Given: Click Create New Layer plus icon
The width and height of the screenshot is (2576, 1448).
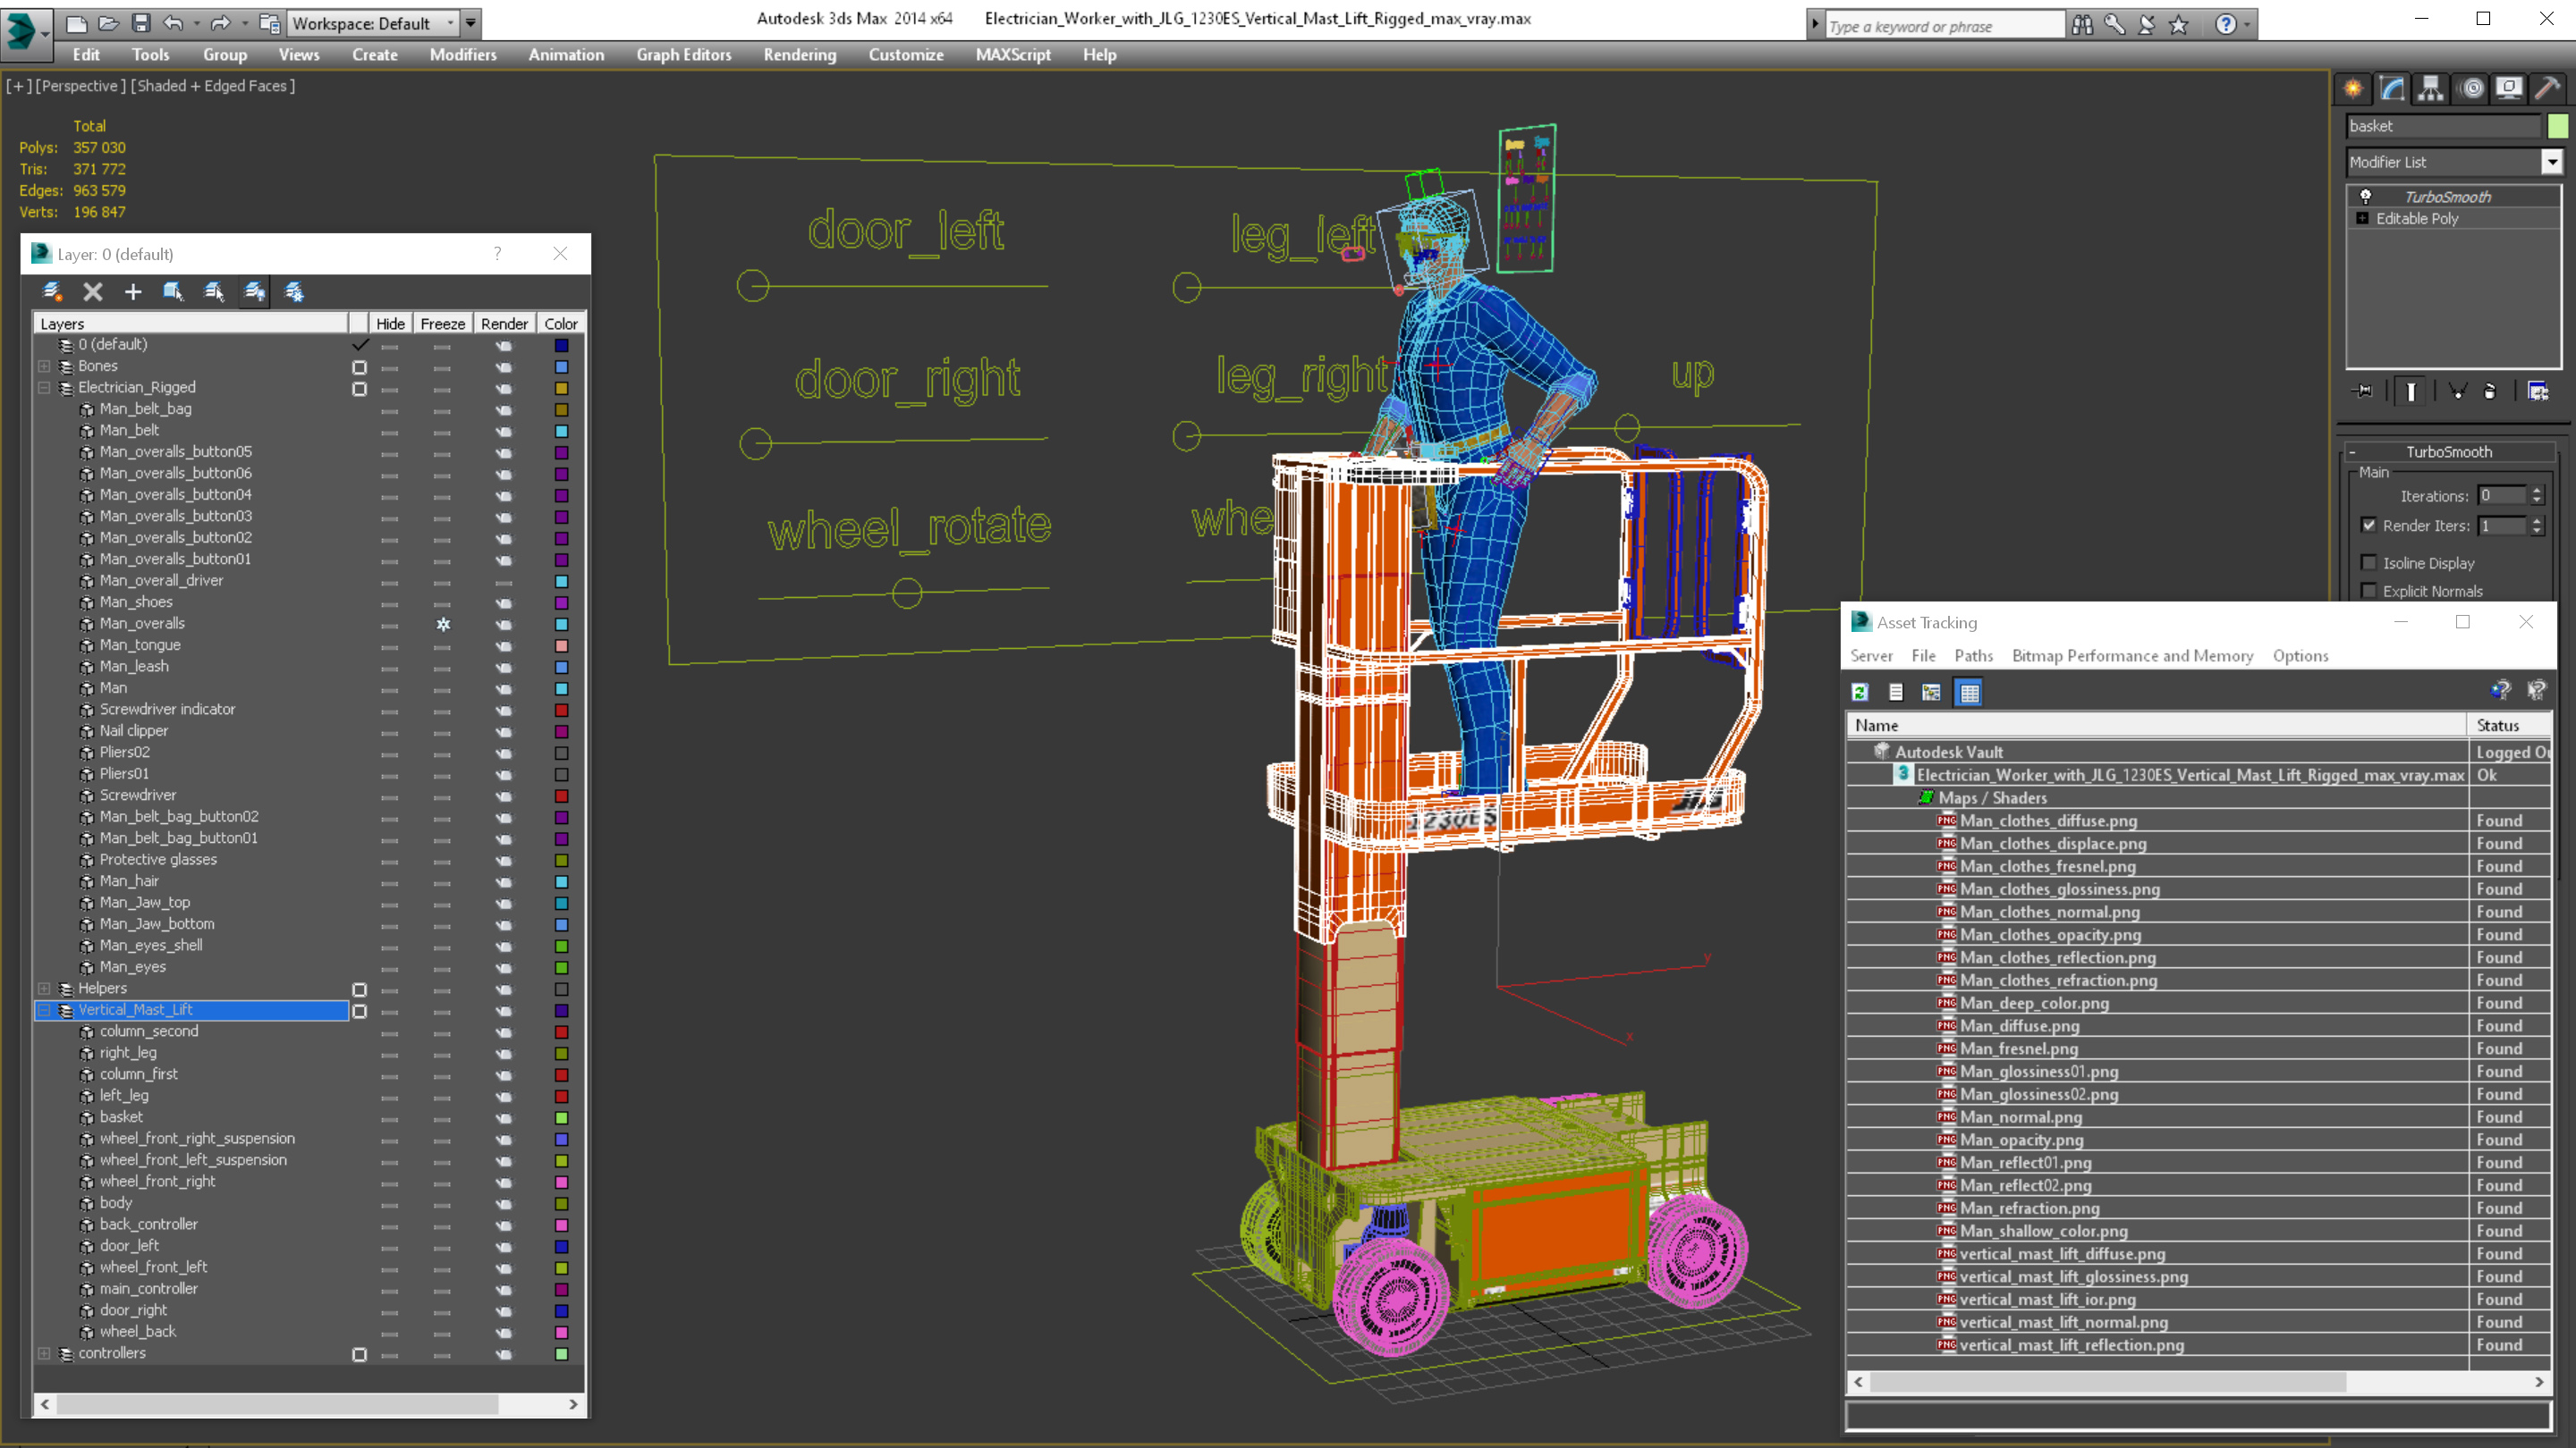Looking at the screenshot, I should tap(133, 291).
